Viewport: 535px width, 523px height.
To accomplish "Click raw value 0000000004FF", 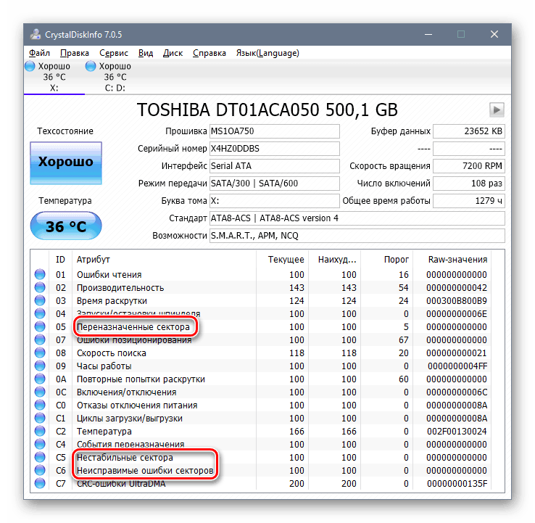I will (x=457, y=366).
